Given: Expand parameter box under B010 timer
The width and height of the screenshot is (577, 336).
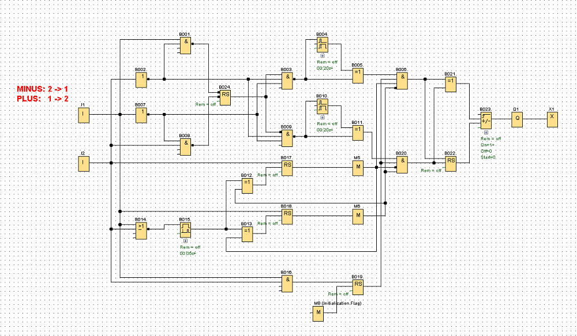Looking at the screenshot, I should (323, 118).
